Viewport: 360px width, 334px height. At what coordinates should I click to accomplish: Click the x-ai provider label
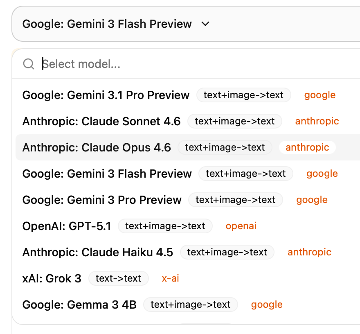tap(171, 279)
